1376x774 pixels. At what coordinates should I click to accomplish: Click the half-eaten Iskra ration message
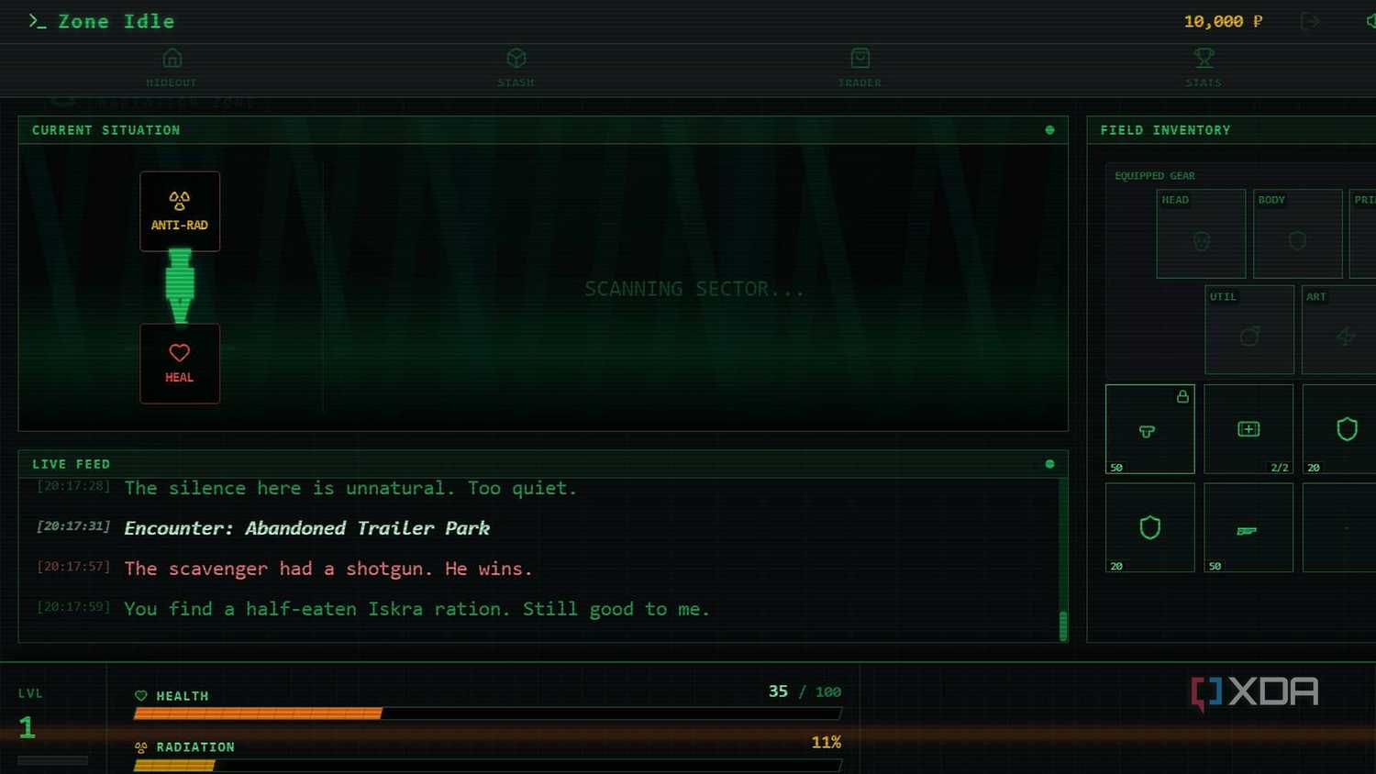pos(417,609)
